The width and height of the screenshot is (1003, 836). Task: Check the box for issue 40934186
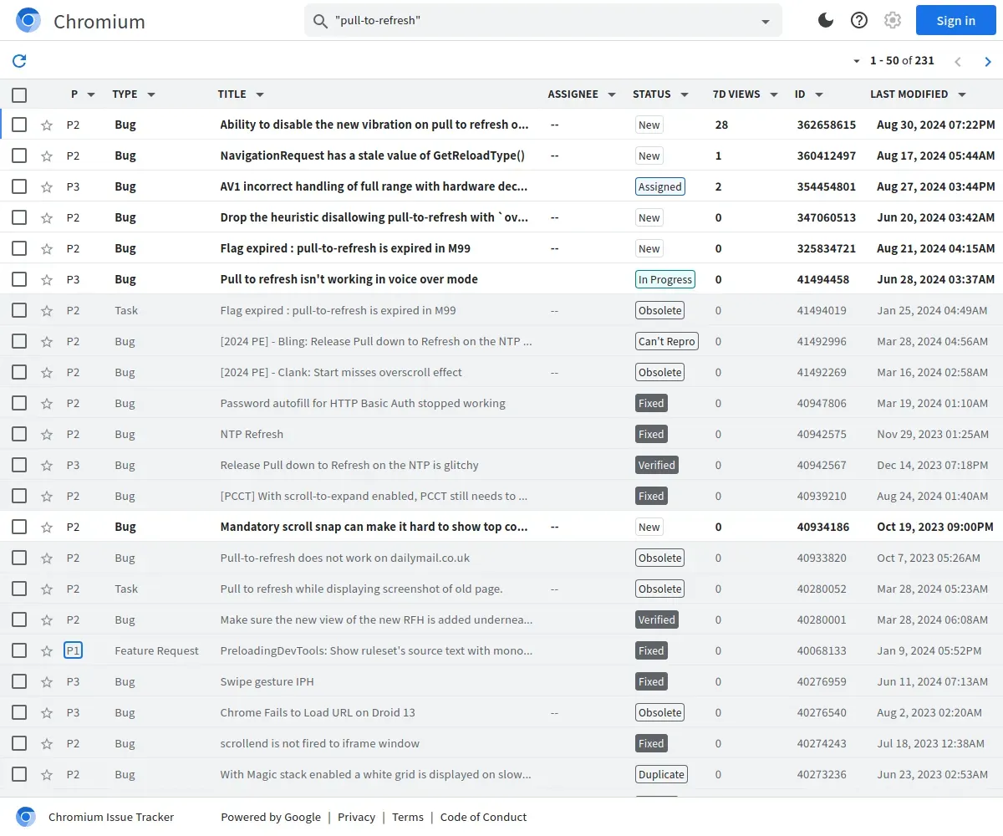point(19,527)
